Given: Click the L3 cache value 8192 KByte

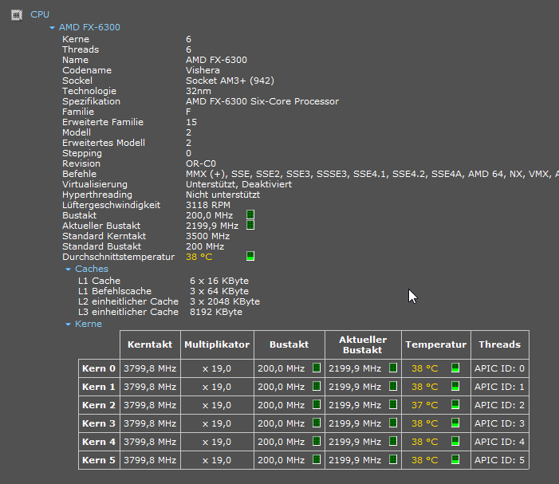Looking at the screenshot, I should click(x=216, y=312).
